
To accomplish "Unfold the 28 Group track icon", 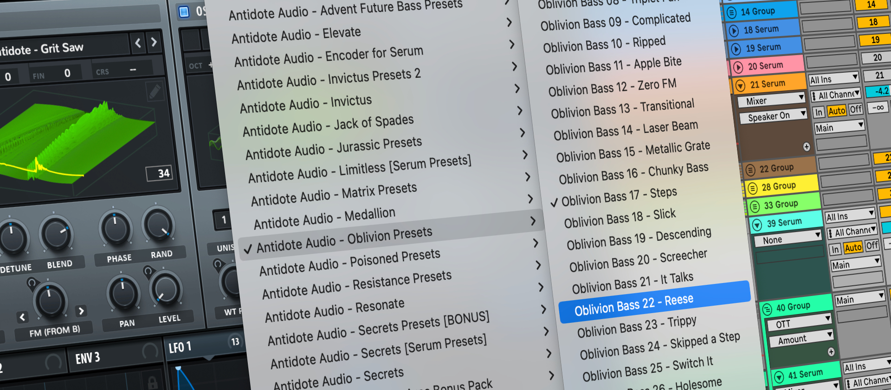I will click(753, 188).
